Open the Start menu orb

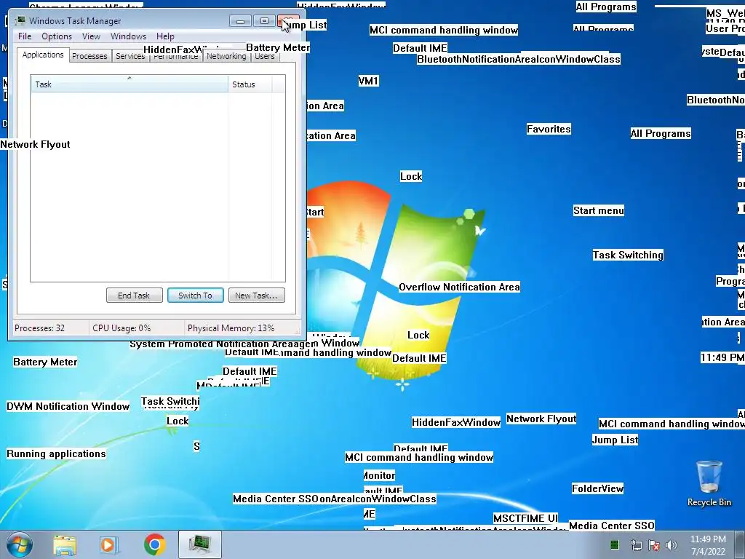pyautogui.click(x=19, y=544)
